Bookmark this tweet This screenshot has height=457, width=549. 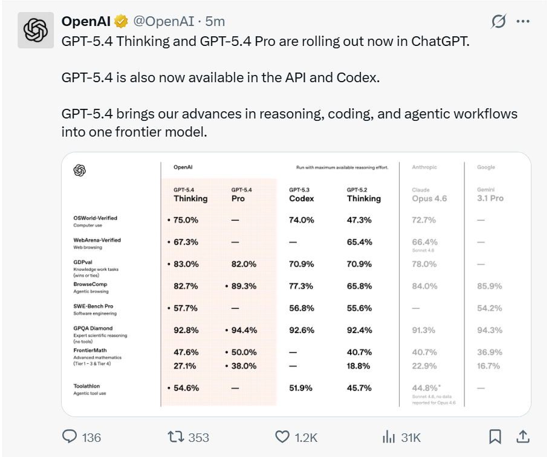tap(495, 436)
